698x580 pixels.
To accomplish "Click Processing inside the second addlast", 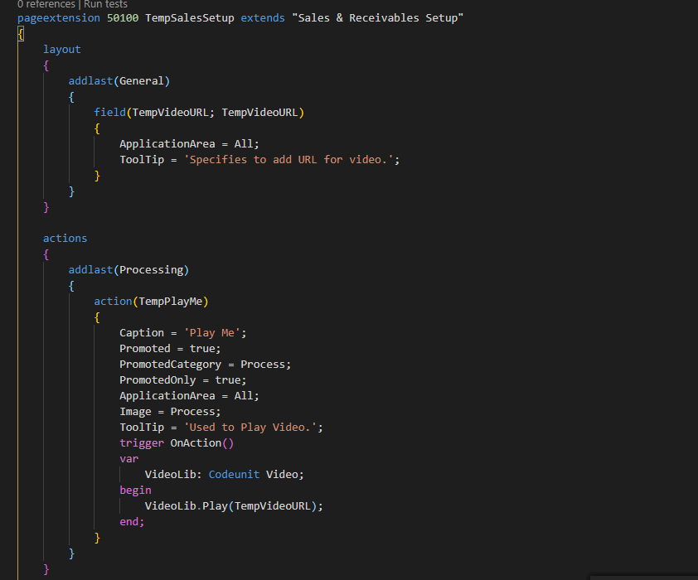I will pyautogui.click(x=153, y=269).
